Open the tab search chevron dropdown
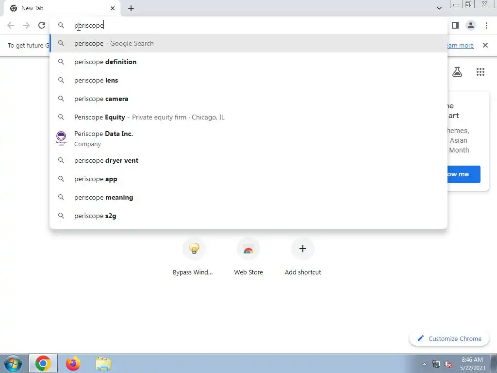Screen dimensions: 497x373 click(439, 8)
